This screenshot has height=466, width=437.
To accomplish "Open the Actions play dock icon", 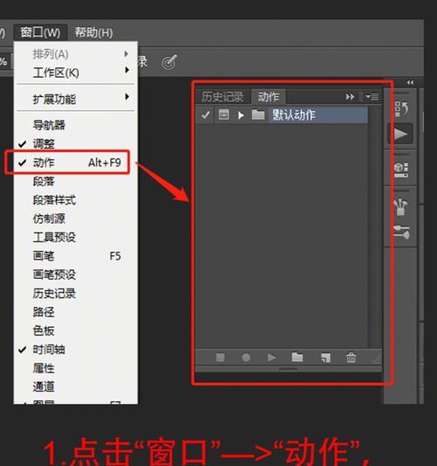I will pyautogui.click(x=400, y=134).
